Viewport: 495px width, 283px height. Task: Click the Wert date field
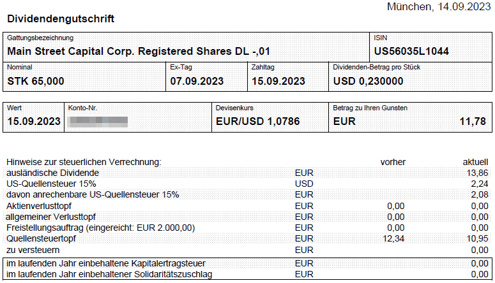pos(34,121)
